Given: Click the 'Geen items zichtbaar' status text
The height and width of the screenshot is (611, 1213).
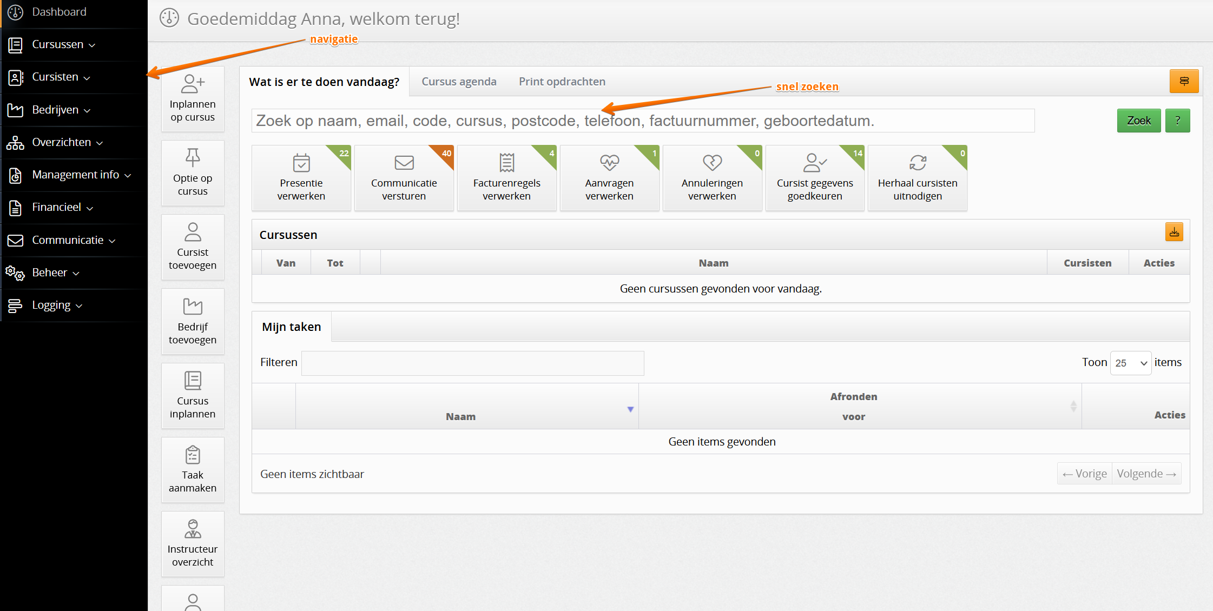Looking at the screenshot, I should click(312, 474).
